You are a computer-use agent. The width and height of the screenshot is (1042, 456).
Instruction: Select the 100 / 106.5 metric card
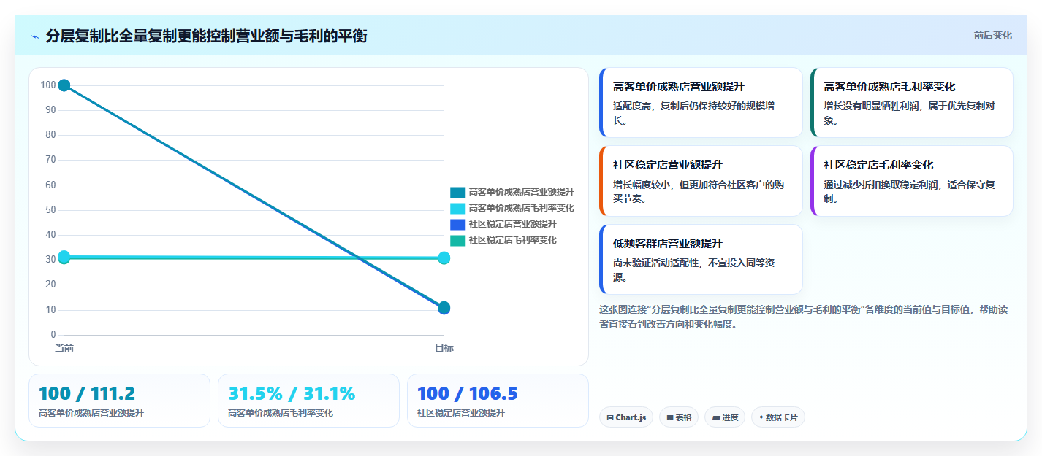click(x=498, y=401)
